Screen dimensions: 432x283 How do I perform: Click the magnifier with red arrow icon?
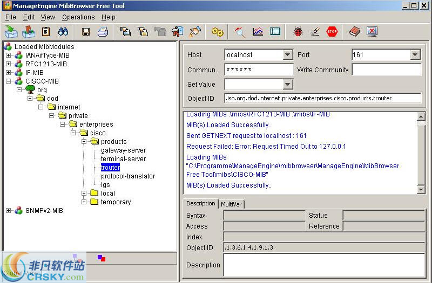(x=240, y=32)
